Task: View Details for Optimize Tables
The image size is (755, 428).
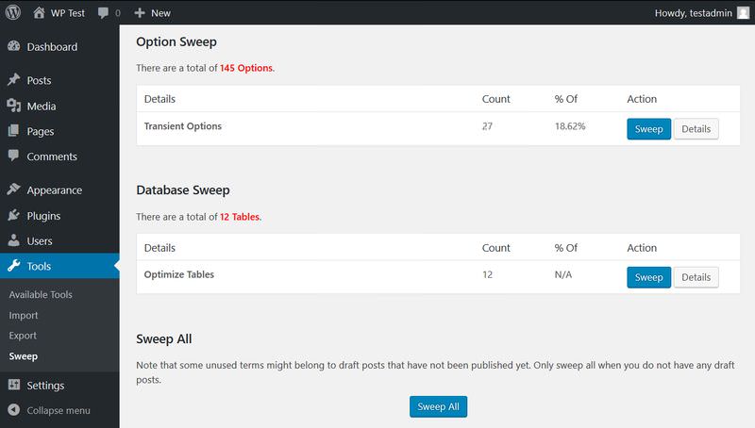Action: click(x=696, y=277)
